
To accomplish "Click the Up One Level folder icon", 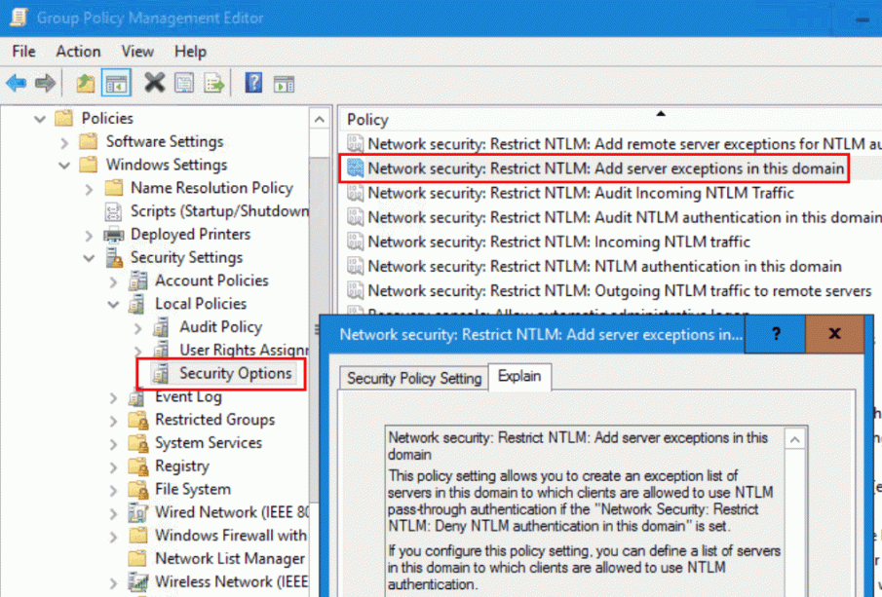I will point(86,84).
